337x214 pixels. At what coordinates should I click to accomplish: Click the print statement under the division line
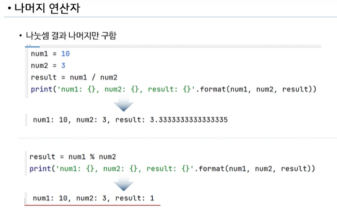coord(174,89)
